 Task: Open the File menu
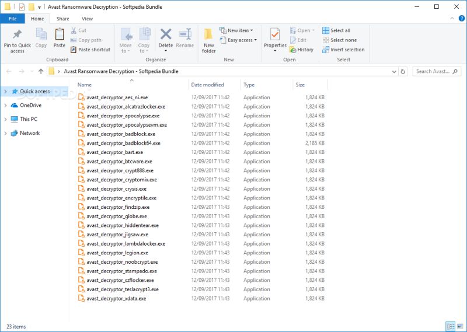[x=12, y=19]
